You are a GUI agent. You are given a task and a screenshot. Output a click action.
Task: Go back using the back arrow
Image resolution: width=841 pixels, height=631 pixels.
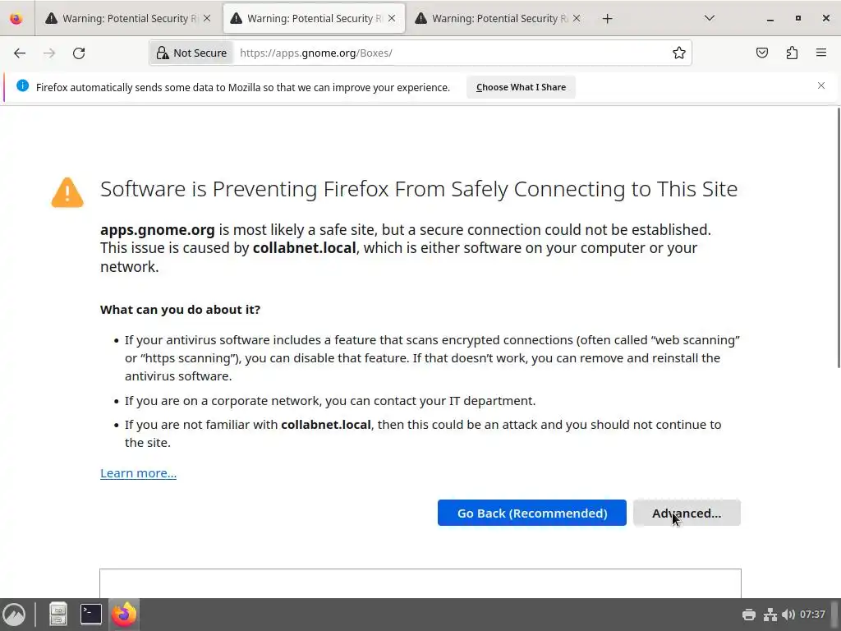click(20, 53)
